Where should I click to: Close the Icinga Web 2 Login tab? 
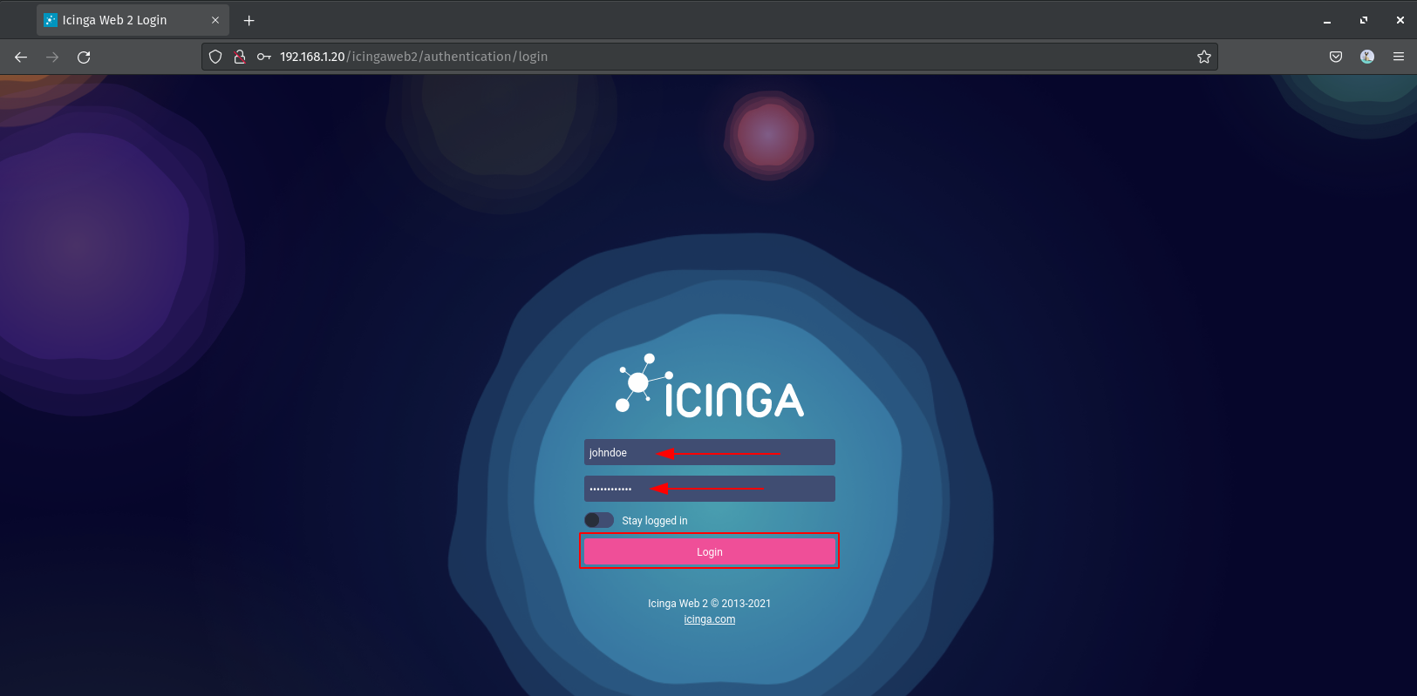[215, 20]
